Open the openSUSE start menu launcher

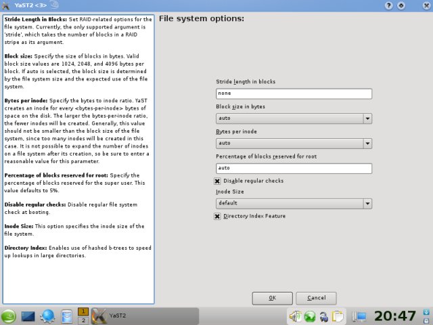tap(8, 316)
